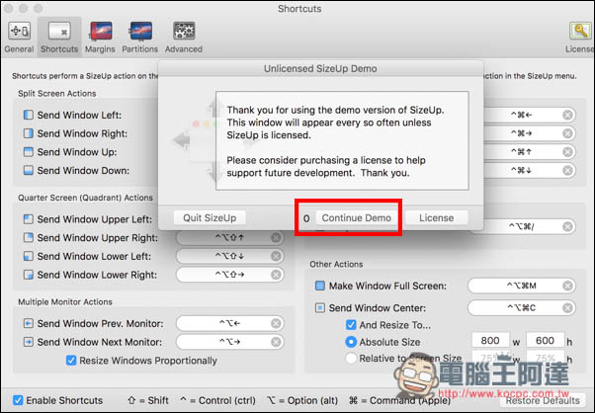Click the Send Window Lower Left icon
This screenshot has height=413, width=595.
click(x=28, y=256)
